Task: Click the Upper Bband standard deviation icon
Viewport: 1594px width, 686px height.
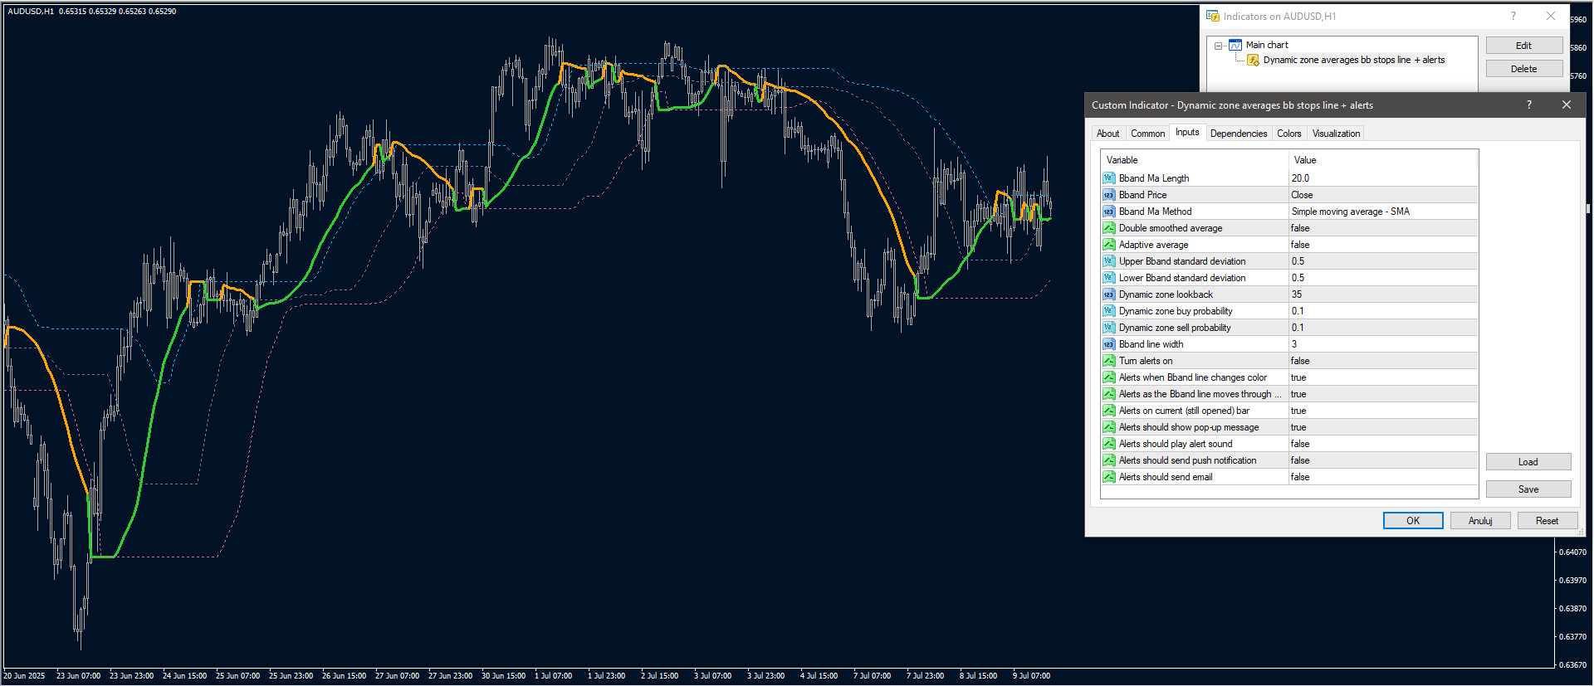Action: tap(1108, 261)
